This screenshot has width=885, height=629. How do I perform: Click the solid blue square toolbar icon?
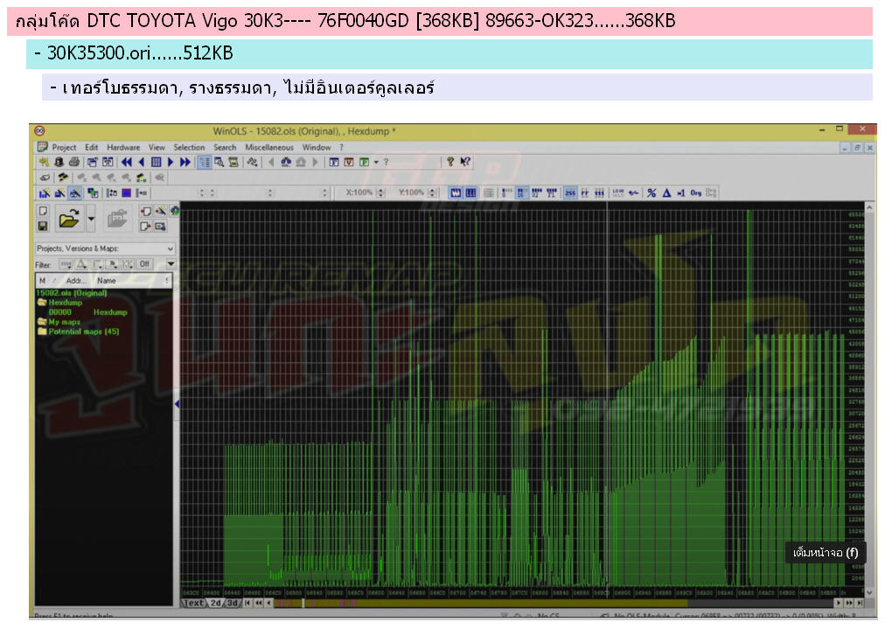tap(127, 193)
